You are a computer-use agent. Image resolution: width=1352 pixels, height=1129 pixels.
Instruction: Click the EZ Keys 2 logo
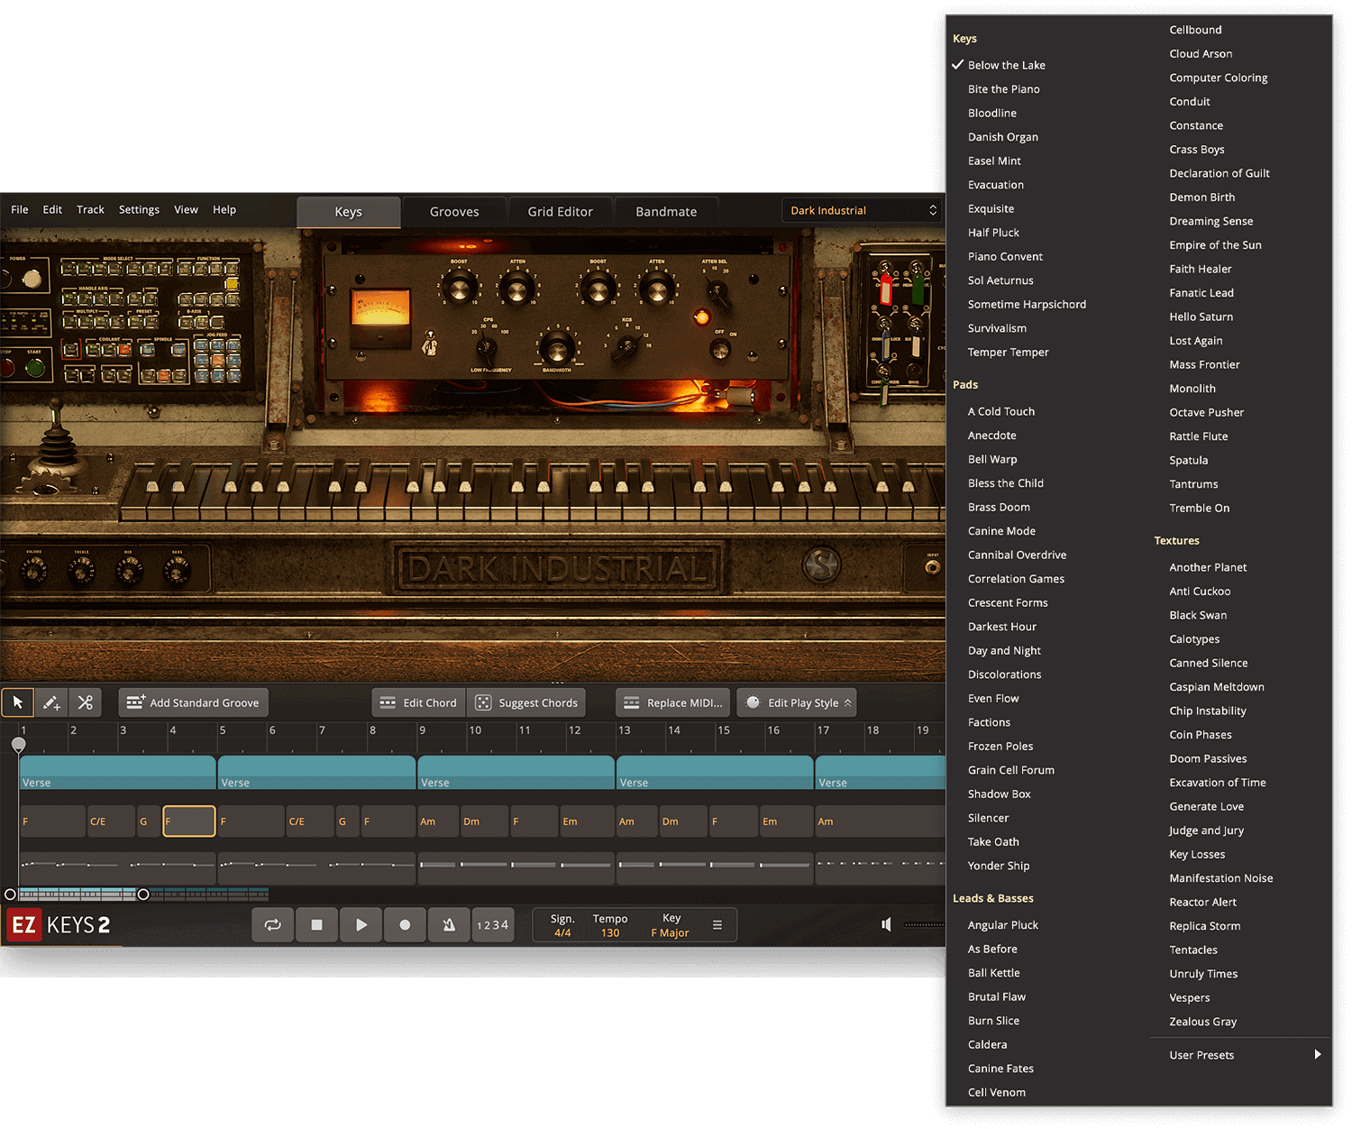(59, 925)
